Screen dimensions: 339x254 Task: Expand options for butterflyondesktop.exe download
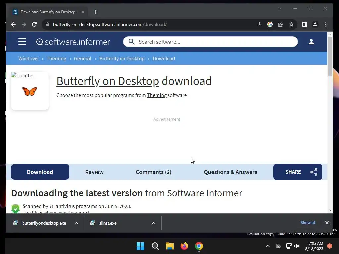[x=76, y=223]
